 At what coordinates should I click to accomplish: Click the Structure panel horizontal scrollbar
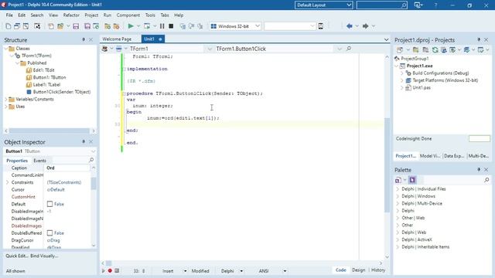49,131
